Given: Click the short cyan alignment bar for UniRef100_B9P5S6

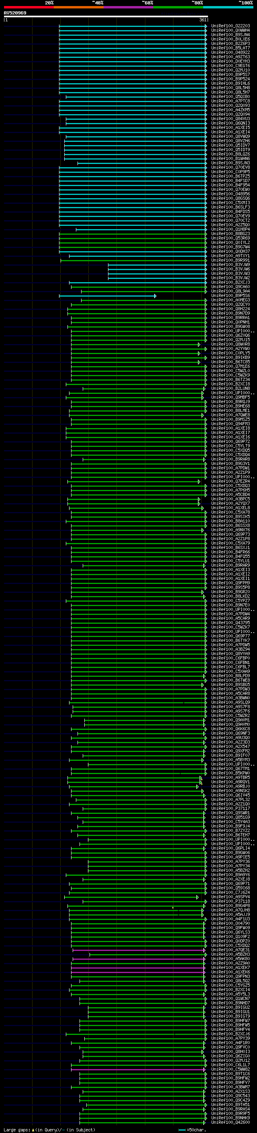Looking at the screenshot, I should [x=108, y=296].
